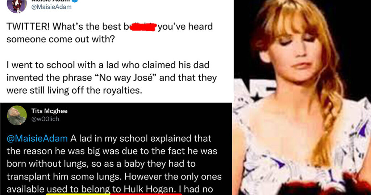Open the Tits Mcghee display name

coord(49,111)
